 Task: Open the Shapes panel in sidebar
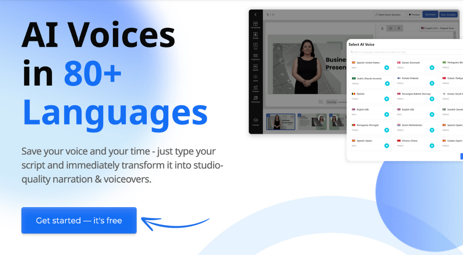pyautogui.click(x=256, y=89)
